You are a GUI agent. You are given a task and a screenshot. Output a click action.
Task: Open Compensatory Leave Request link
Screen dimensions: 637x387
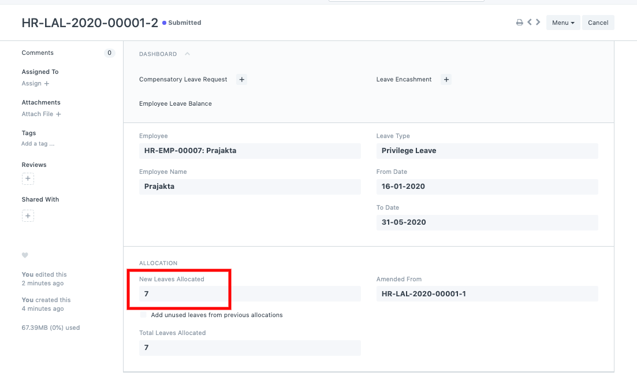183,80
